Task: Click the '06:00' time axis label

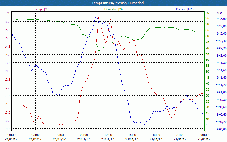Action: [x=60, y=135]
